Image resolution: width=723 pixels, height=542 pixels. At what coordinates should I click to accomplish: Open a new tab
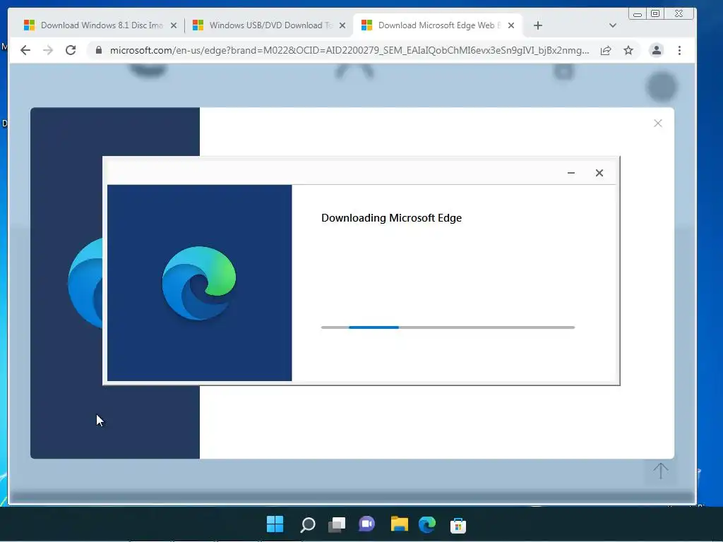[x=537, y=25]
